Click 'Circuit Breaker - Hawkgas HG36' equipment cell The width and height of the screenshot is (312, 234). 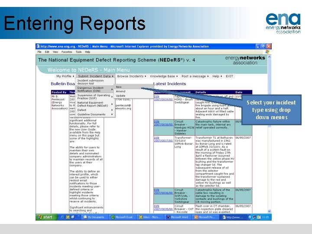(x=184, y=127)
